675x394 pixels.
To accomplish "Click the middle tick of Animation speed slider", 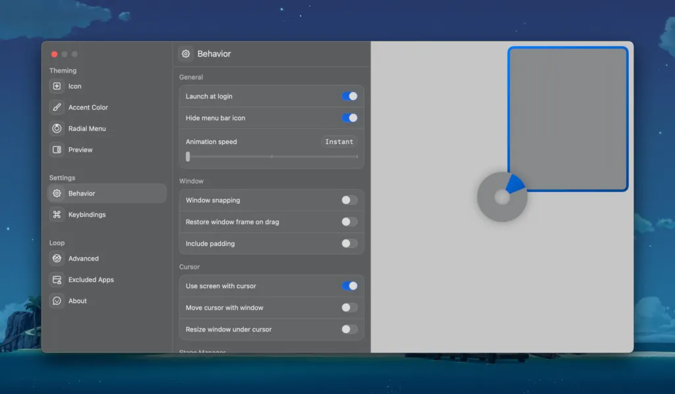I will point(272,157).
